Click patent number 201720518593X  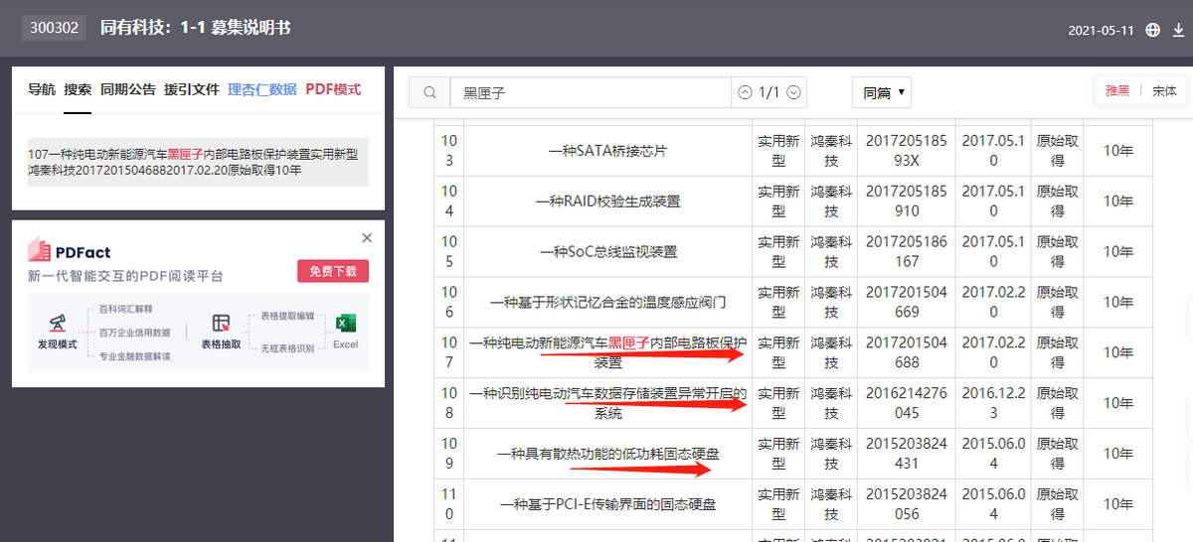click(906, 151)
